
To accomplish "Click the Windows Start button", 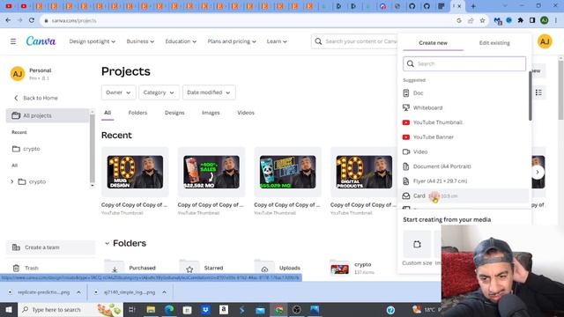I will tap(9, 309).
